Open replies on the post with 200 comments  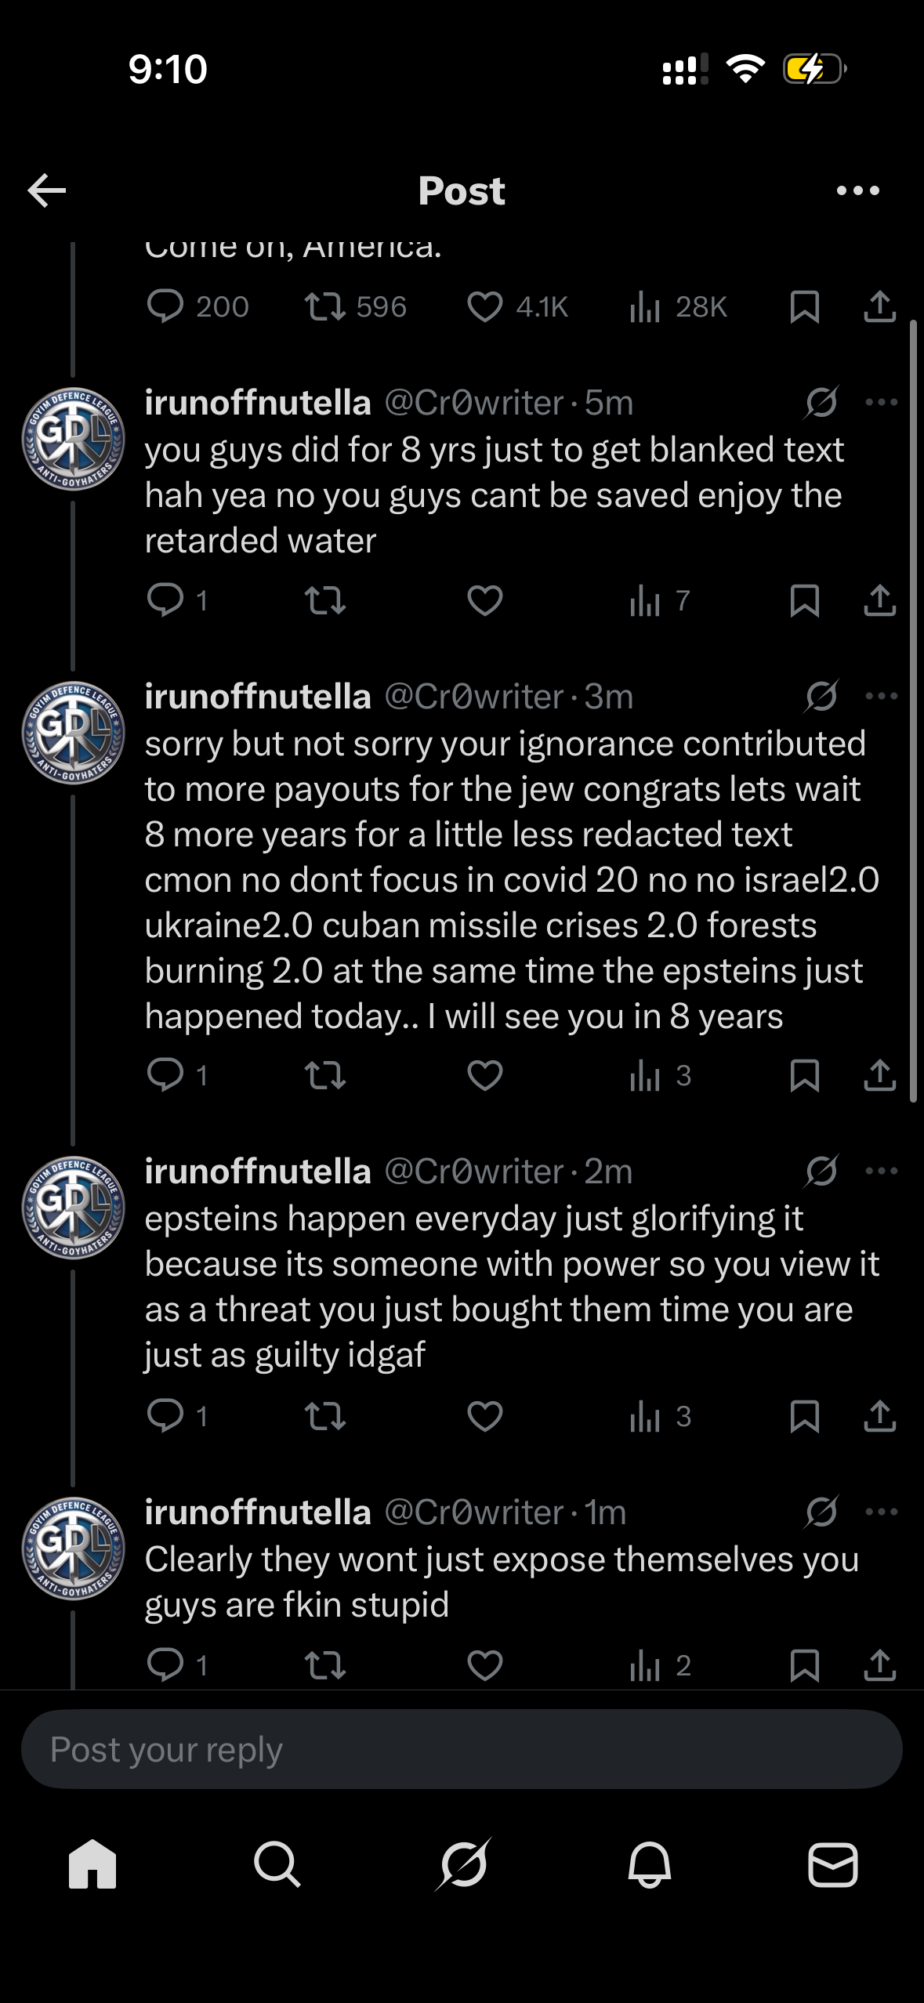(x=165, y=306)
